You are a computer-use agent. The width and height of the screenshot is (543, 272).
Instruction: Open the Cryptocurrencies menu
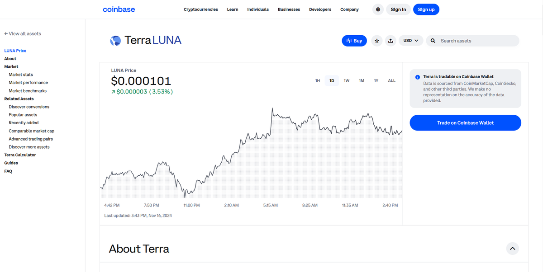coord(201,9)
